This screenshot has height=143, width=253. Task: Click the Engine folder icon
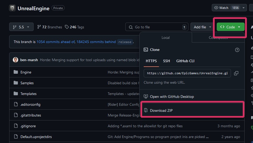pos(16,72)
